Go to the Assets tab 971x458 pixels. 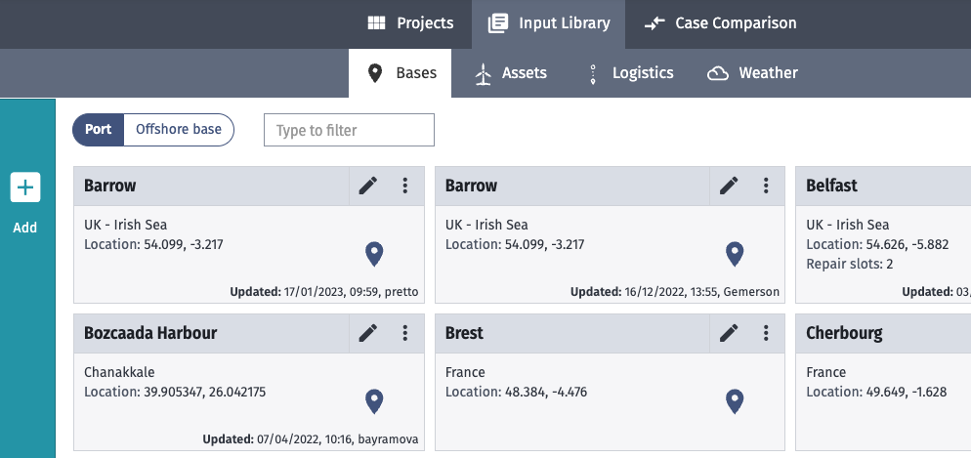tap(511, 73)
